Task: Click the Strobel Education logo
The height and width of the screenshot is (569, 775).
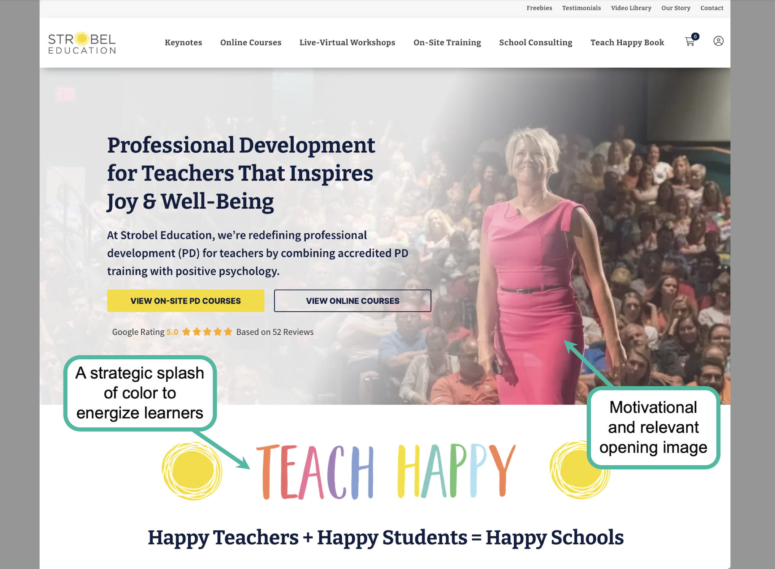Action: tap(82, 43)
